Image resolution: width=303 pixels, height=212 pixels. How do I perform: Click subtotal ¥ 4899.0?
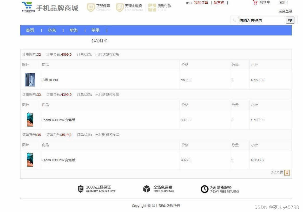point(258,80)
